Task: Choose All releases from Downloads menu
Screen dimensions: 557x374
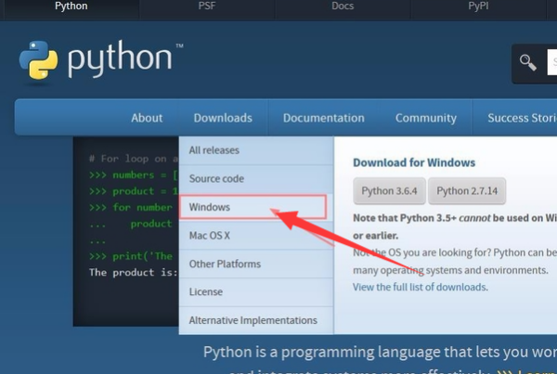Action: point(213,149)
